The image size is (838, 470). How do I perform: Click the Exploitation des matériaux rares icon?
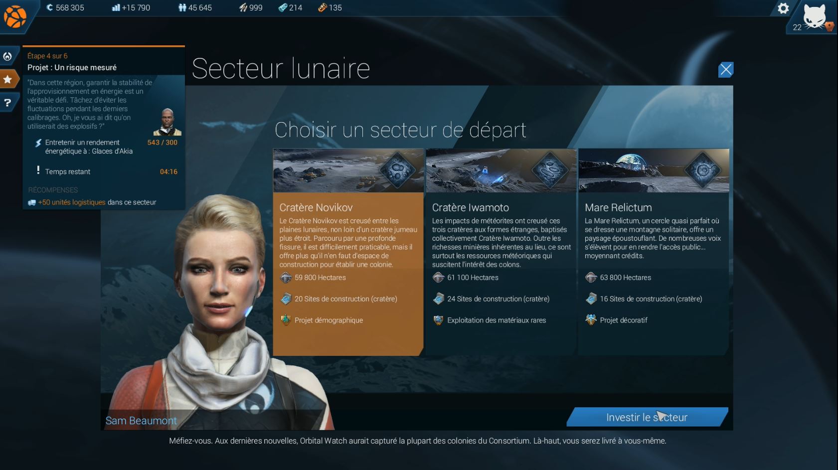[438, 320]
